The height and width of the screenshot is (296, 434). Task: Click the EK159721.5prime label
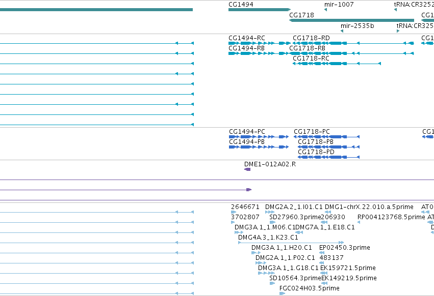[348, 268]
